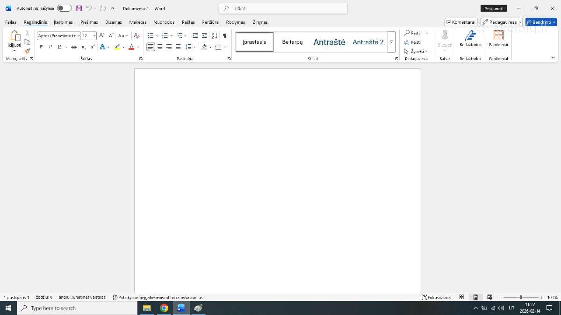Open the Peržiūra tab
Screen dimensions: 561x315
(210, 22)
